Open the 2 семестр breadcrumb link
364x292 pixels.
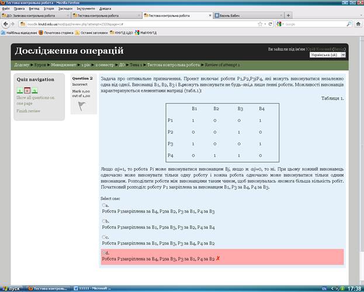(105, 65)
